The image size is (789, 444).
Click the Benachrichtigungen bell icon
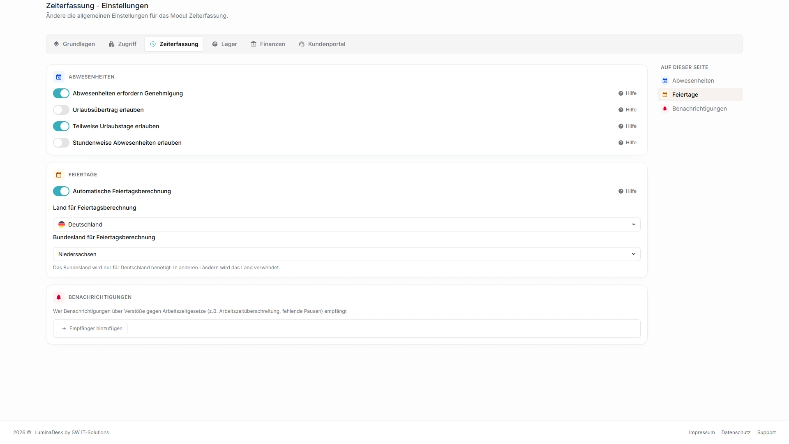[59, 297]
